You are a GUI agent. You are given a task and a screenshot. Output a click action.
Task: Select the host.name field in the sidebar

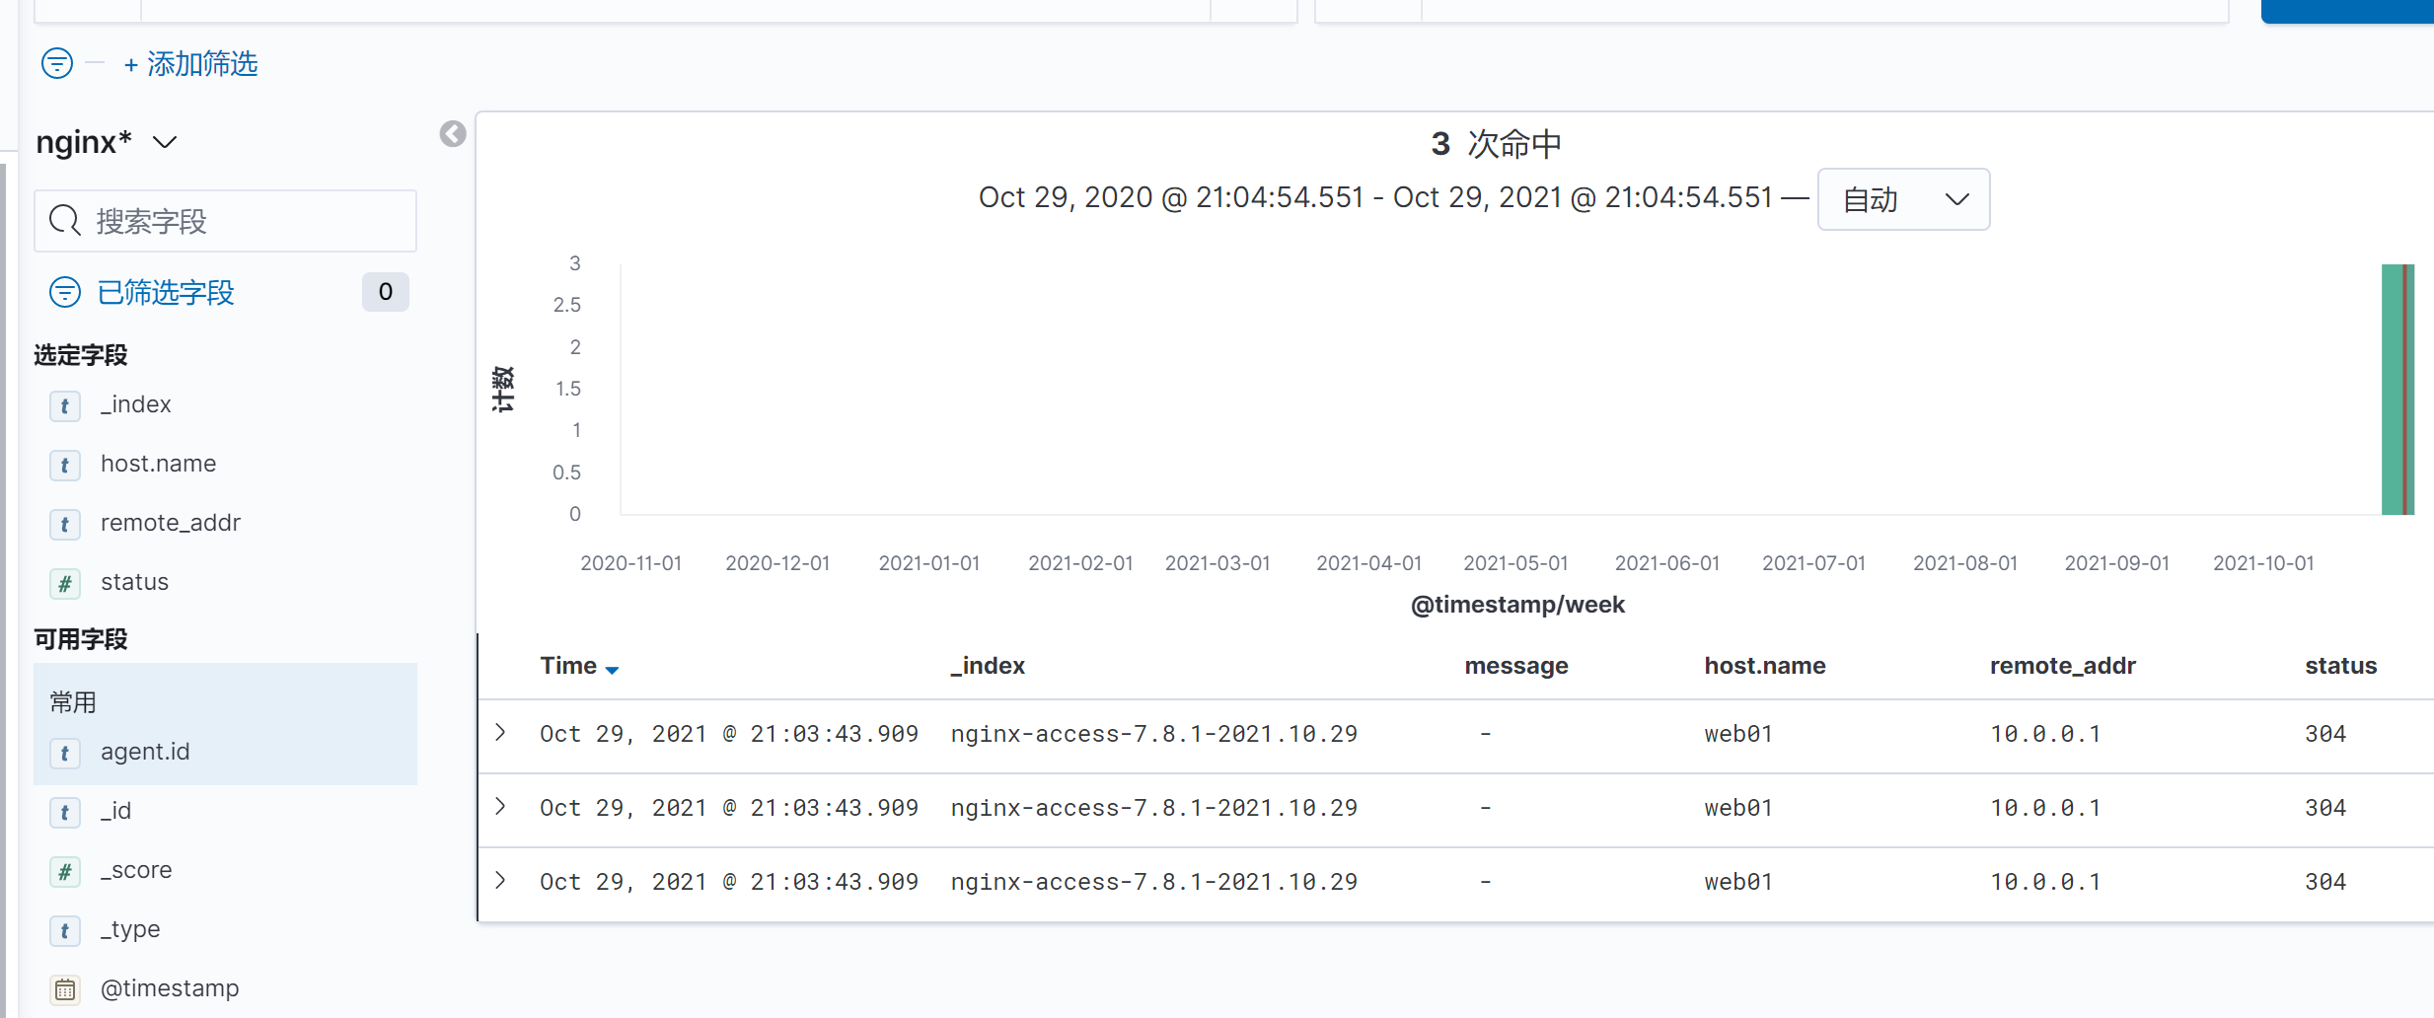[x=158, y=464]
